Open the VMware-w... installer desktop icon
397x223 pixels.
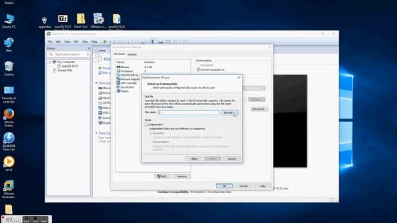[99, 20]
